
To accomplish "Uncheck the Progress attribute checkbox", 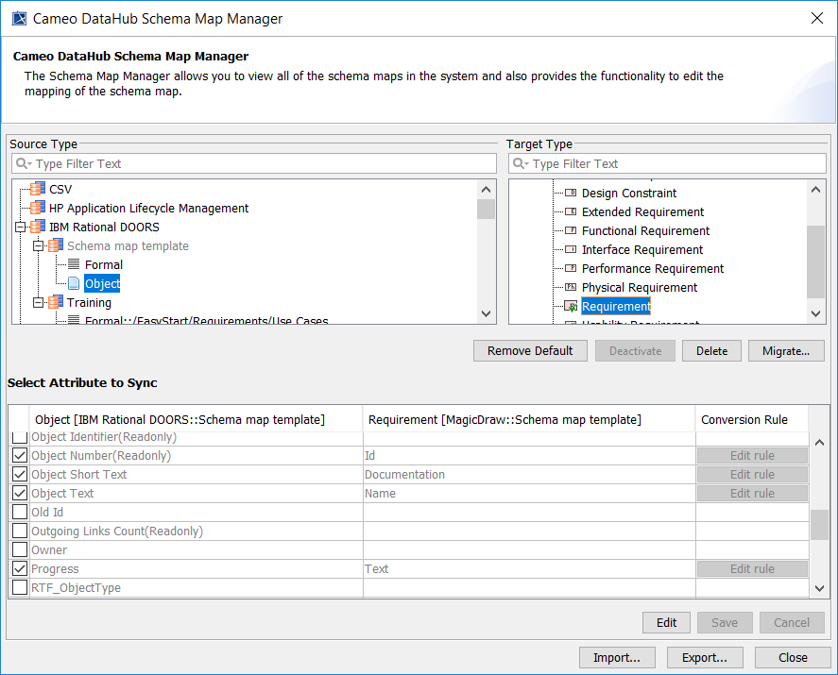I will (x=19, y=569).
